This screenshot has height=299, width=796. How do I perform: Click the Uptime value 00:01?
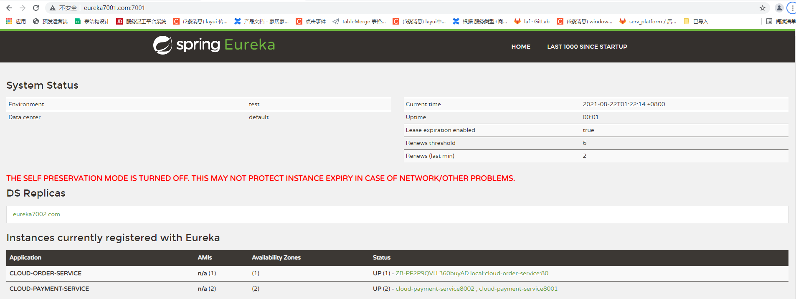click(591, 117)
